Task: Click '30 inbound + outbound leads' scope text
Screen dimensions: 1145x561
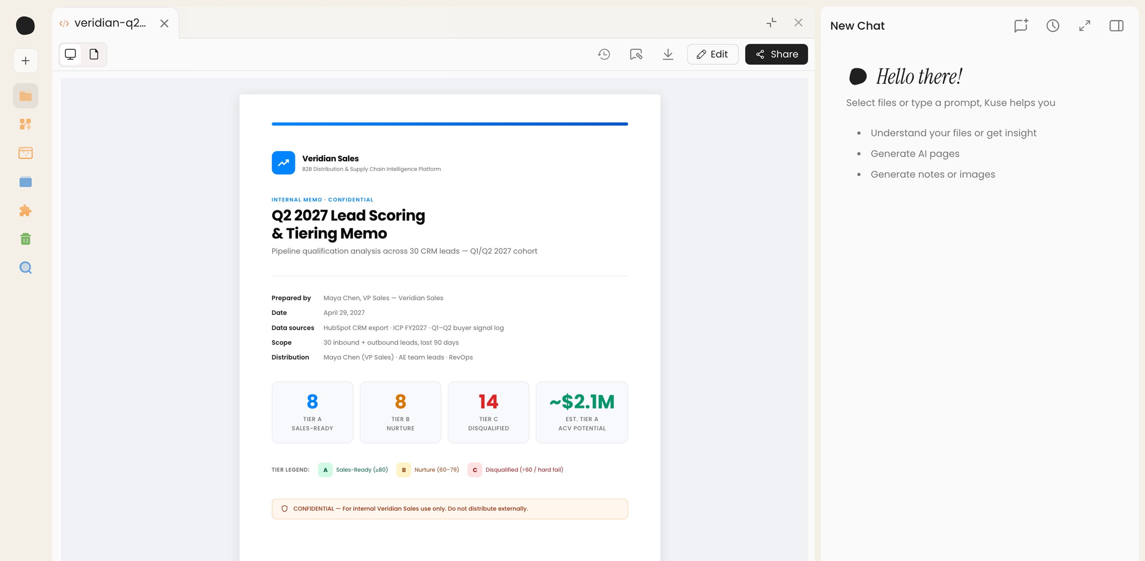Action: tap(391, 342)
